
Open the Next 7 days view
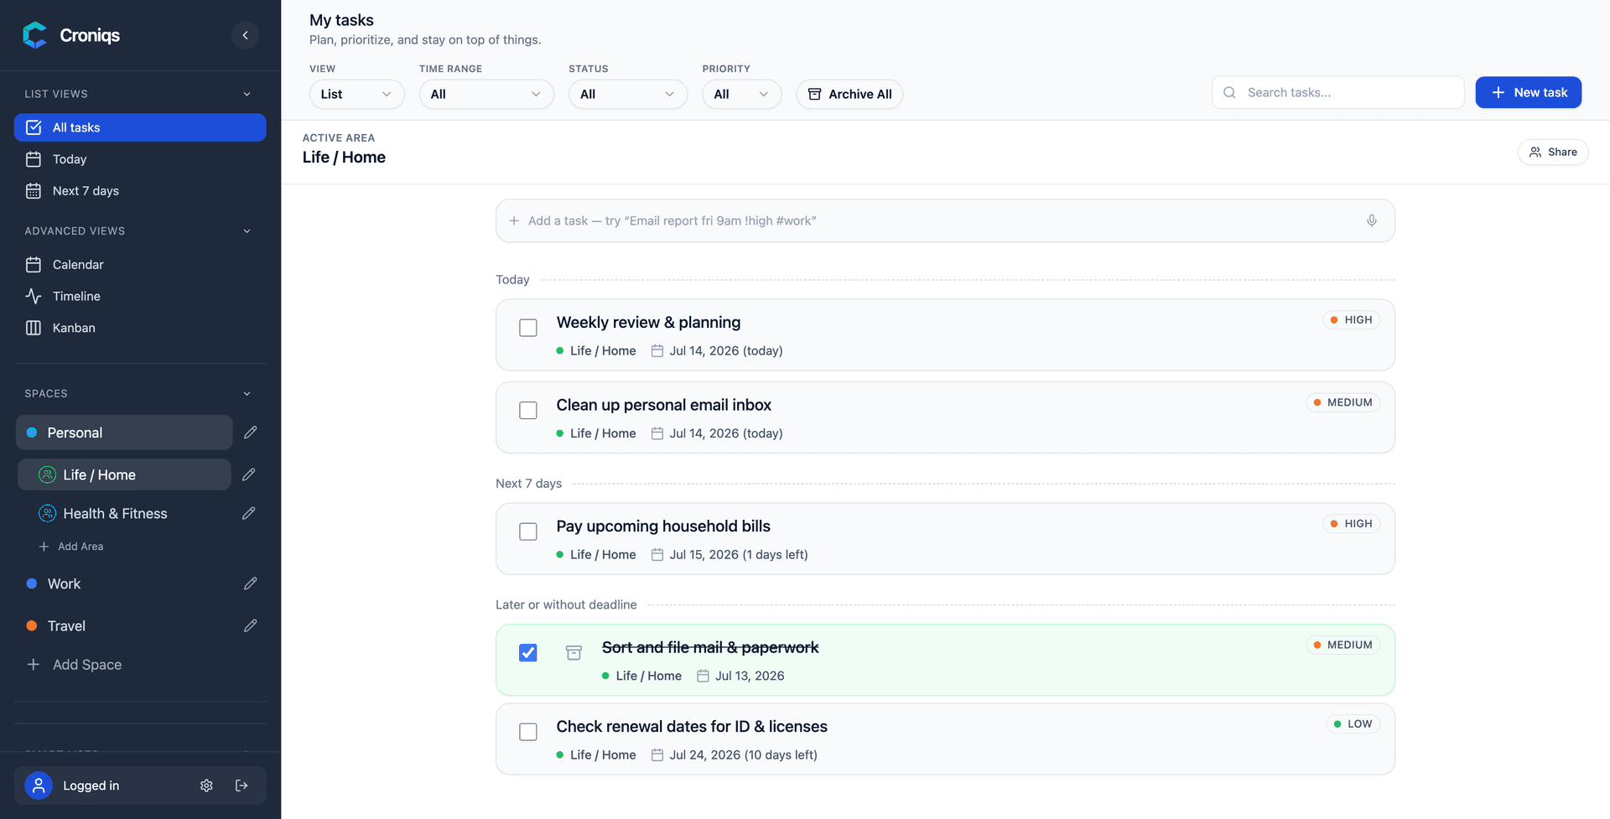[x=140, y=191]
